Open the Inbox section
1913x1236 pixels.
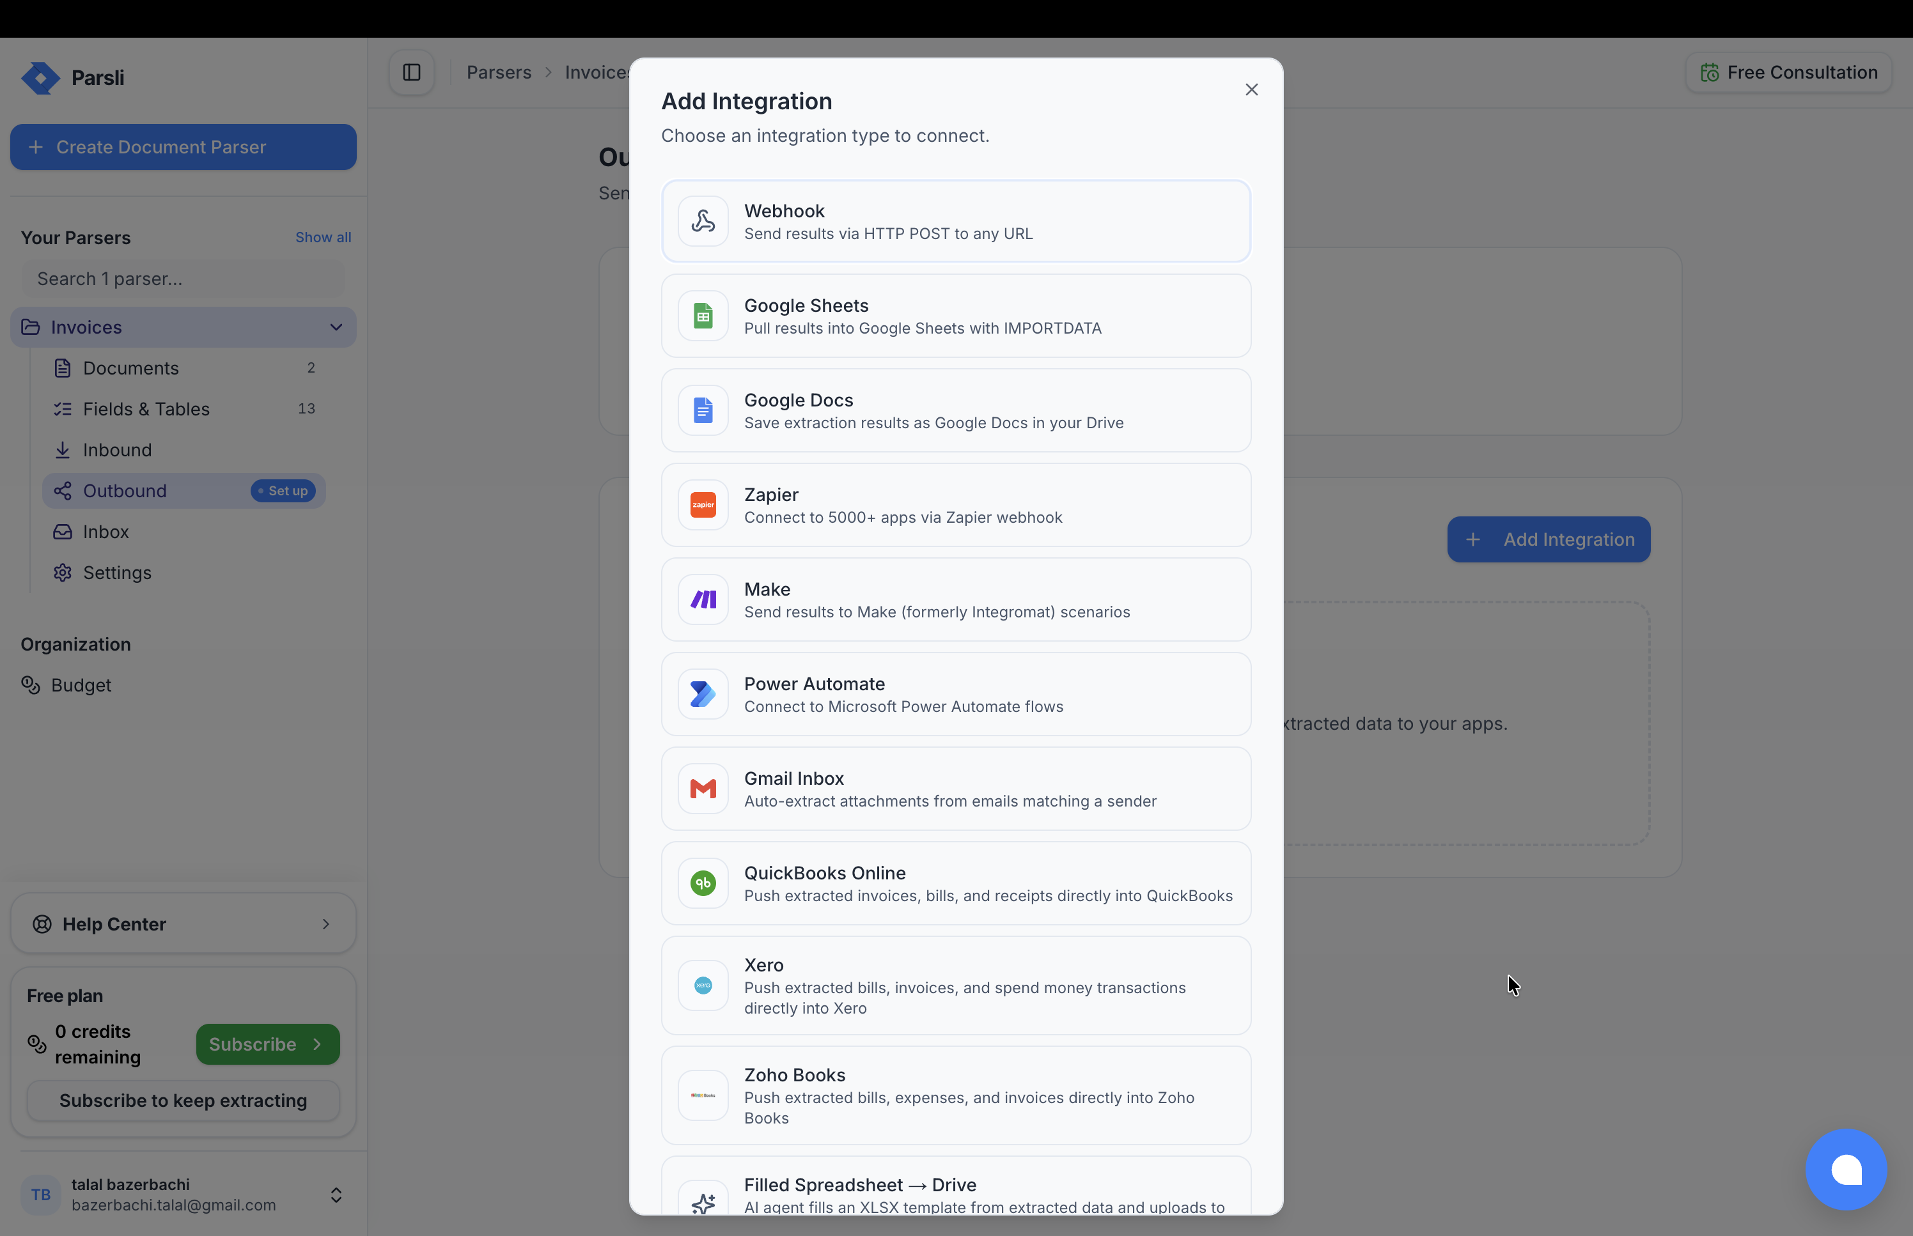(184, 531)
